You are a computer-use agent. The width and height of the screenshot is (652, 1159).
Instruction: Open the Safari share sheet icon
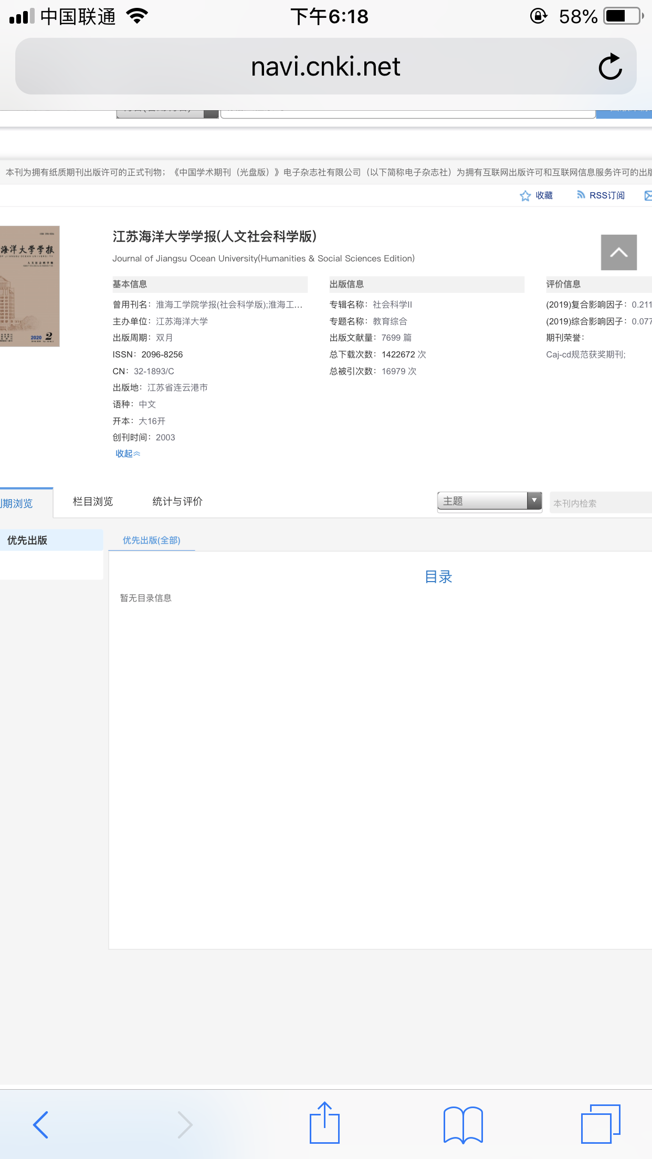[324, 1123]
